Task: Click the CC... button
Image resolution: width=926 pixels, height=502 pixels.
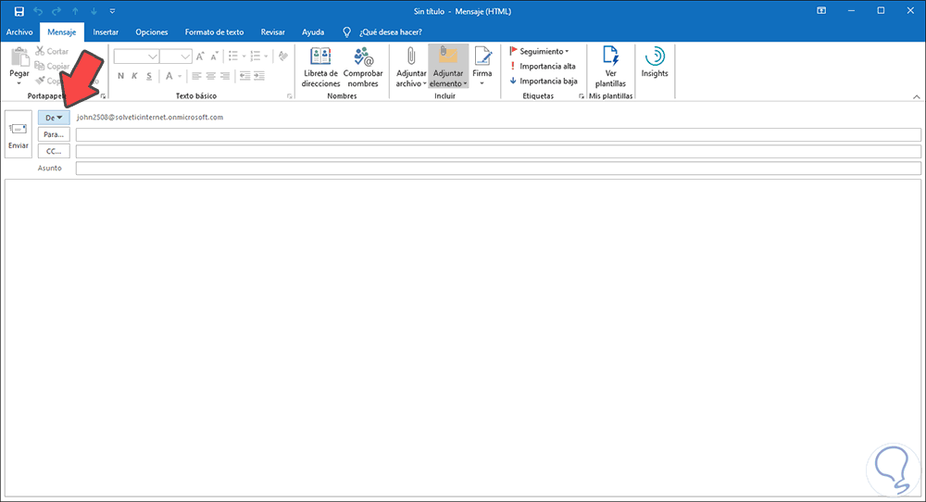Action: [54, 151]
